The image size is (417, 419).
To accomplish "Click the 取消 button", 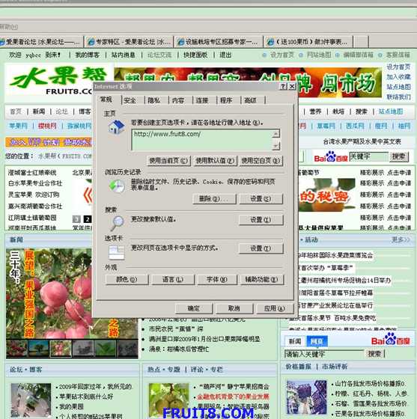I will point(234,308).
